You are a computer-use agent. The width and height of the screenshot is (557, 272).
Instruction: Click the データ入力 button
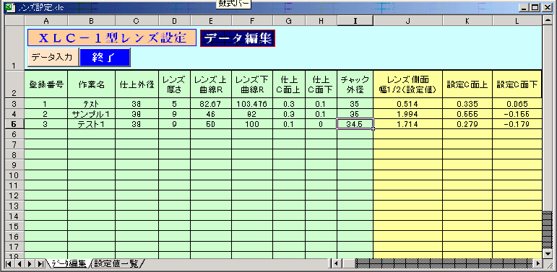tap(53, 58)
